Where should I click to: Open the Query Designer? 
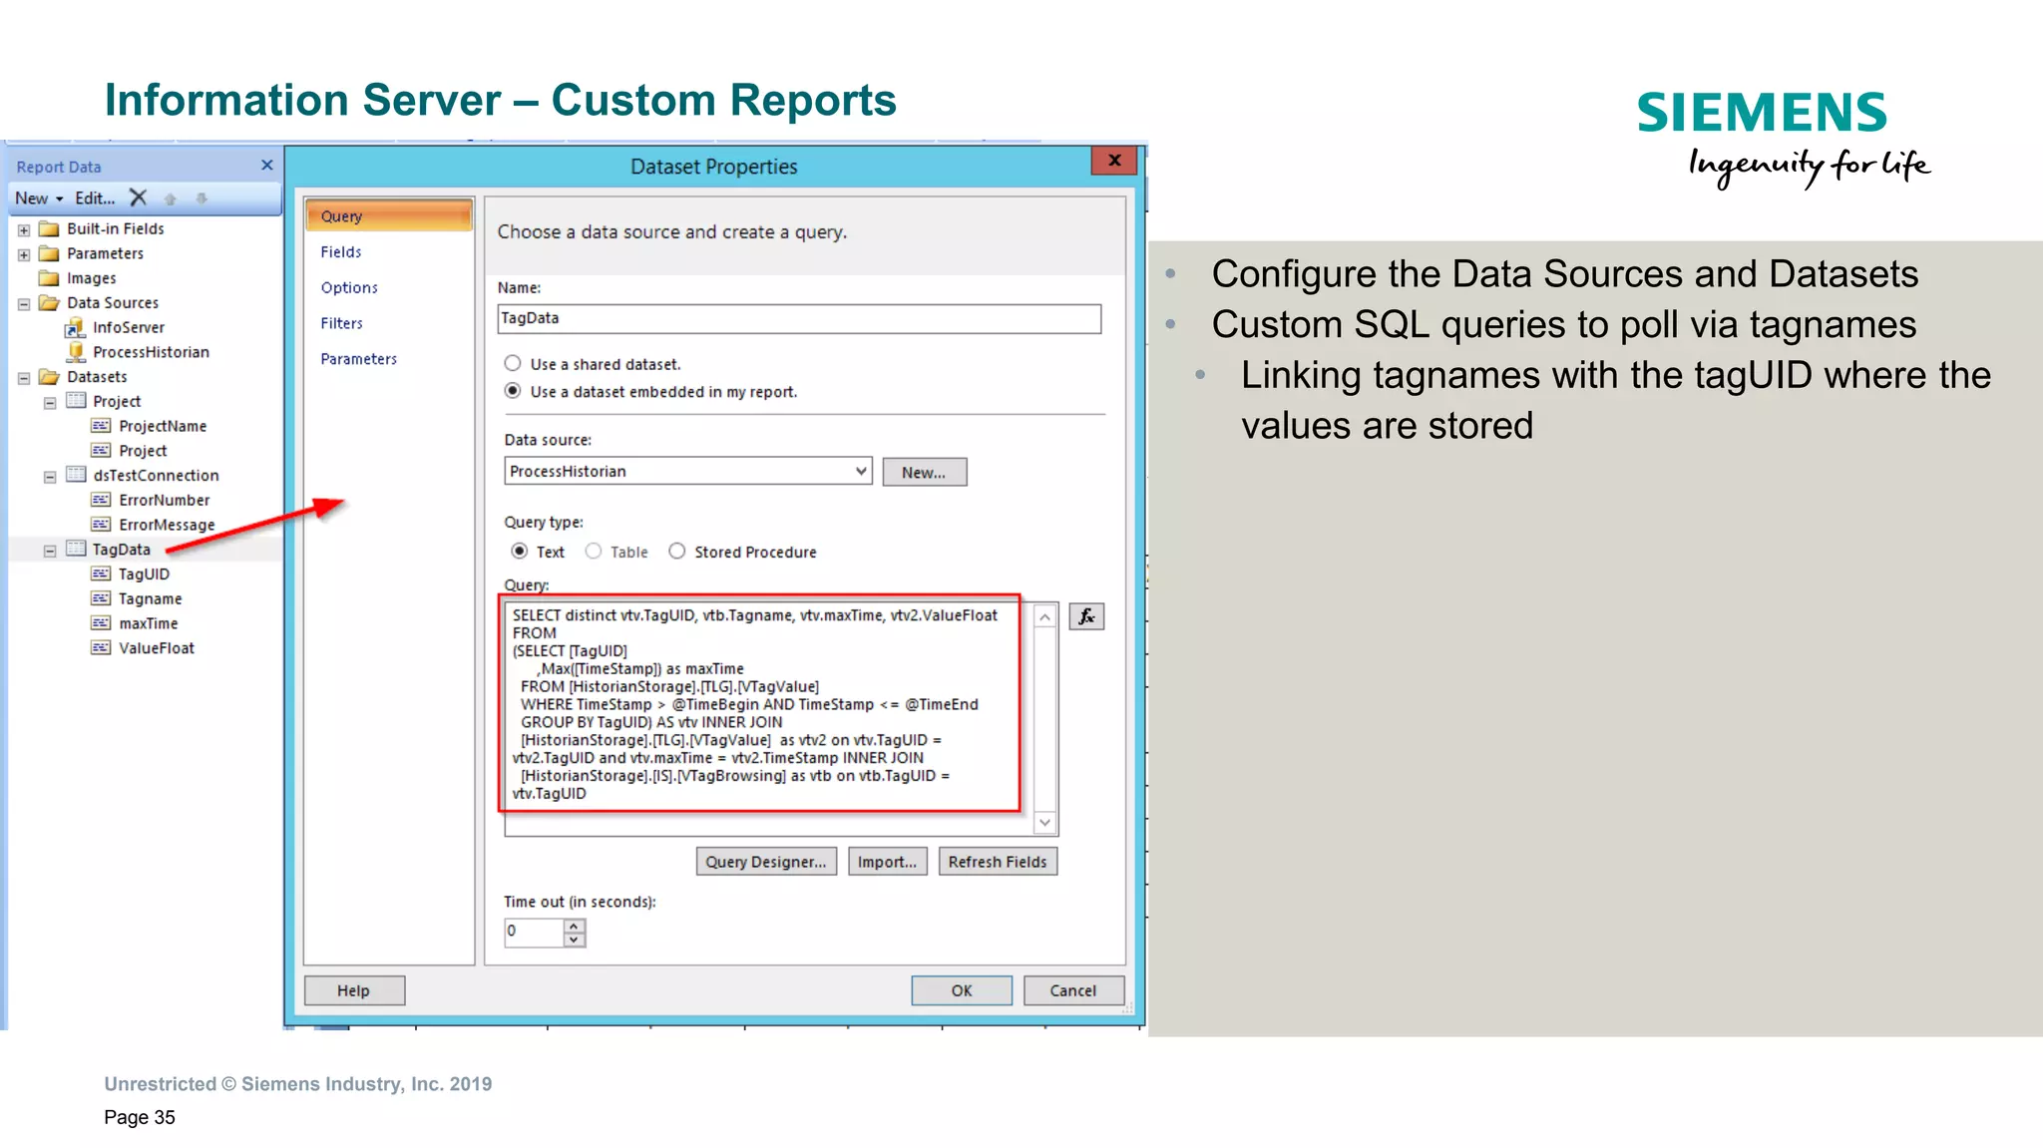766,862
